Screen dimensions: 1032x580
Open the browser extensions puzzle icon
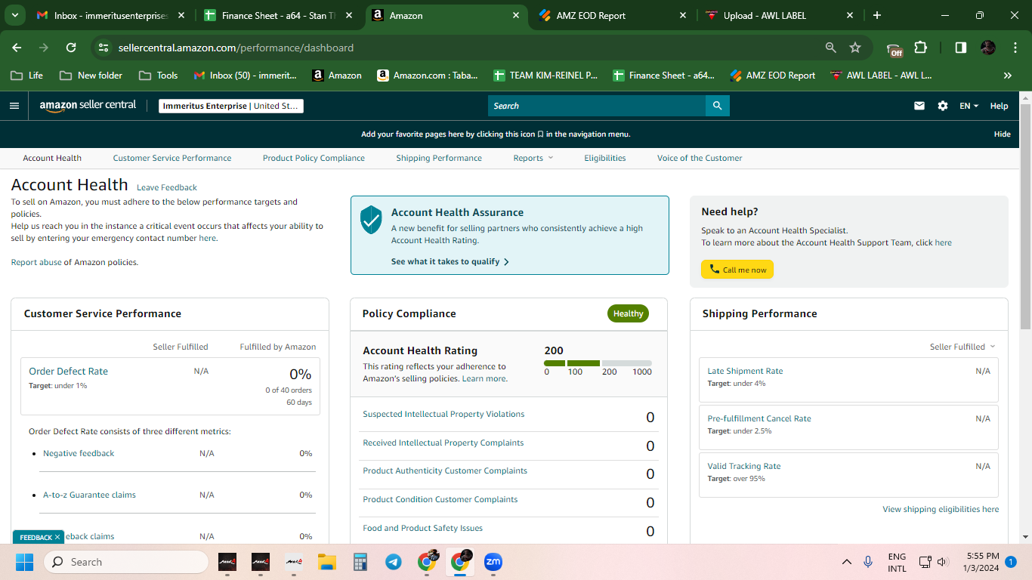tap(920, 48)
